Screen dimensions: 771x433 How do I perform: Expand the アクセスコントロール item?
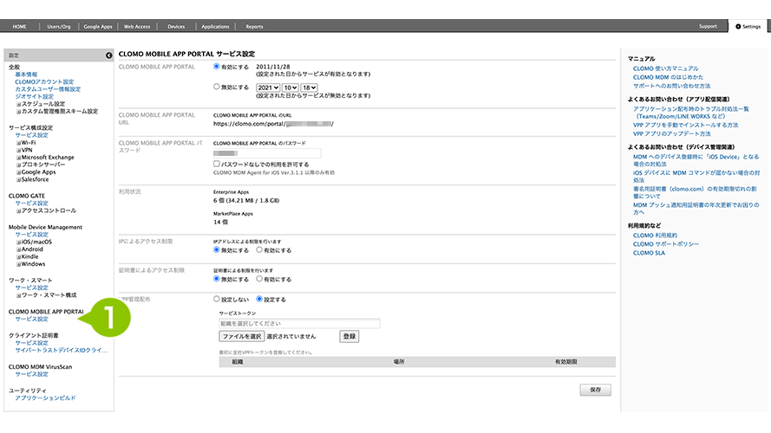tap(19, 210)
